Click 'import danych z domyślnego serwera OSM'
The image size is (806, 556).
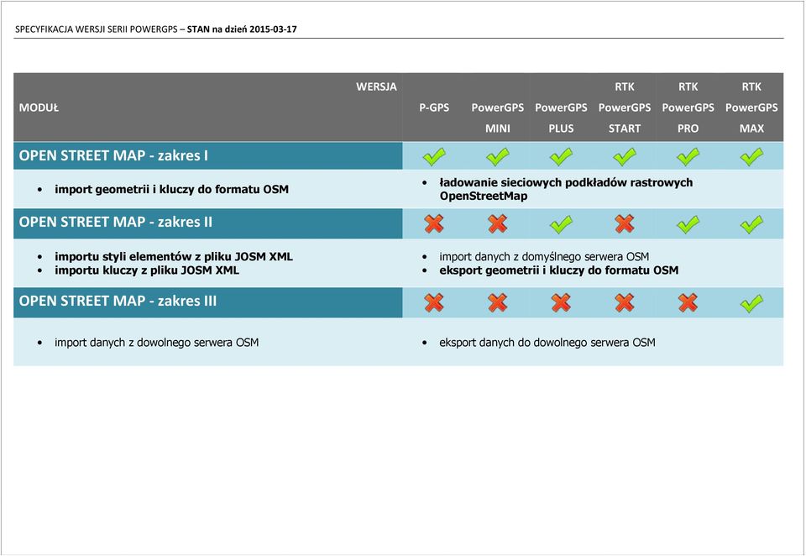(544, 257)
